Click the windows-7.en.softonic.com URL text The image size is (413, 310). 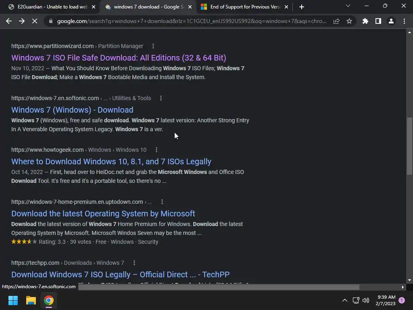tap(55, 98)
